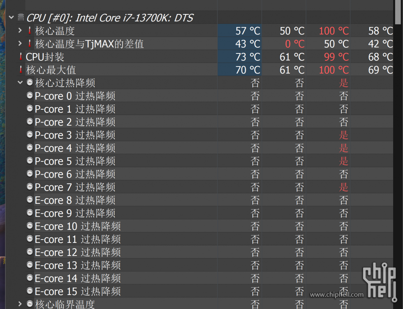The image size is (403, 309).
Task: Expand the 核心临界温度 row
Action: (20, 304)
